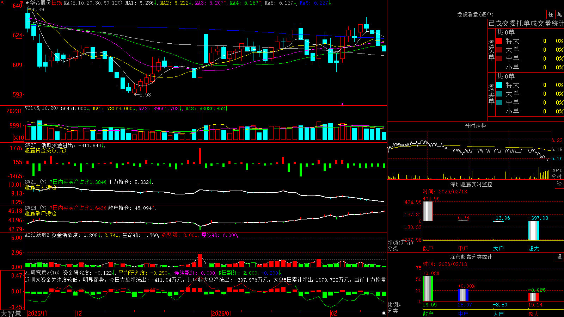Open MA(5,10,20,30,60,120) indicator parameters
This screenshot has width=564, height=317.
(93, 3)
